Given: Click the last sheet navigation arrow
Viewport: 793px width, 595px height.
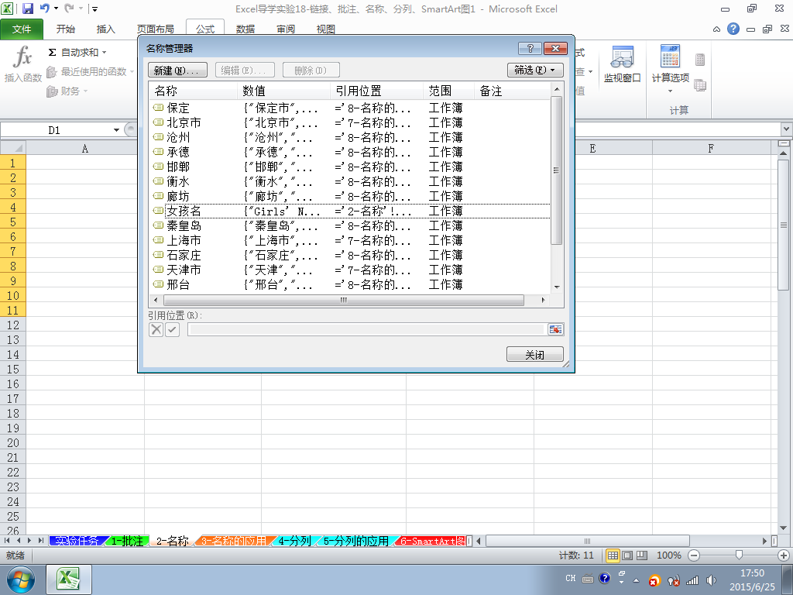Looking at the screenshot, I should point(40,541).
